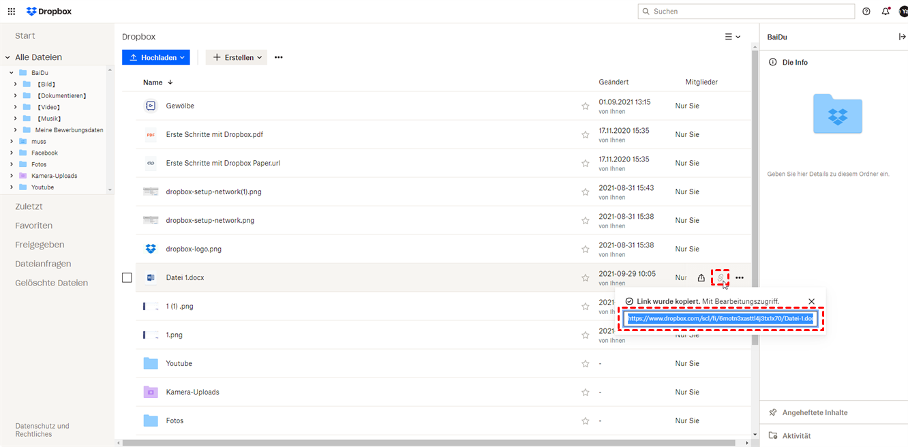This screenshot has height=447, width=908.
Task: Star the Youtube folder row
Action: [x=585, y=364]
